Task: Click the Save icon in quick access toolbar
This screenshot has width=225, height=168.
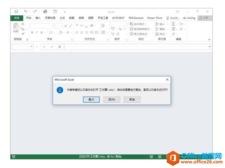Action: (x=16, y=11)
